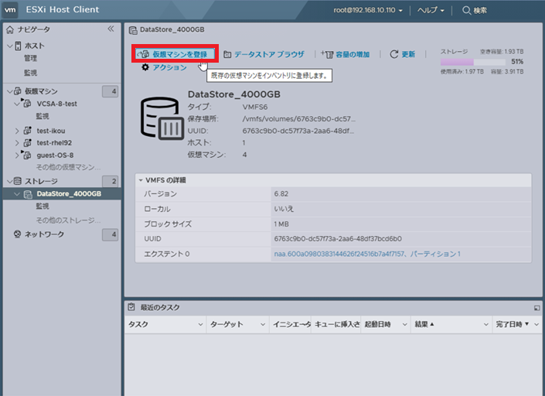Select guest-OS-8 virtual machine

tap(55, 155)
